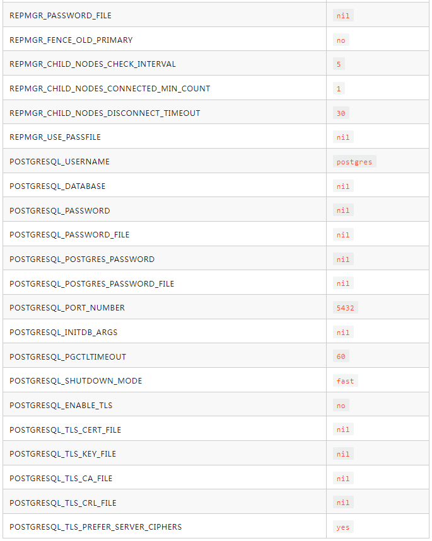Select the 60 value for POSTGRESQL_PGCTLTIMEOUT

click(x=341, y=356)
